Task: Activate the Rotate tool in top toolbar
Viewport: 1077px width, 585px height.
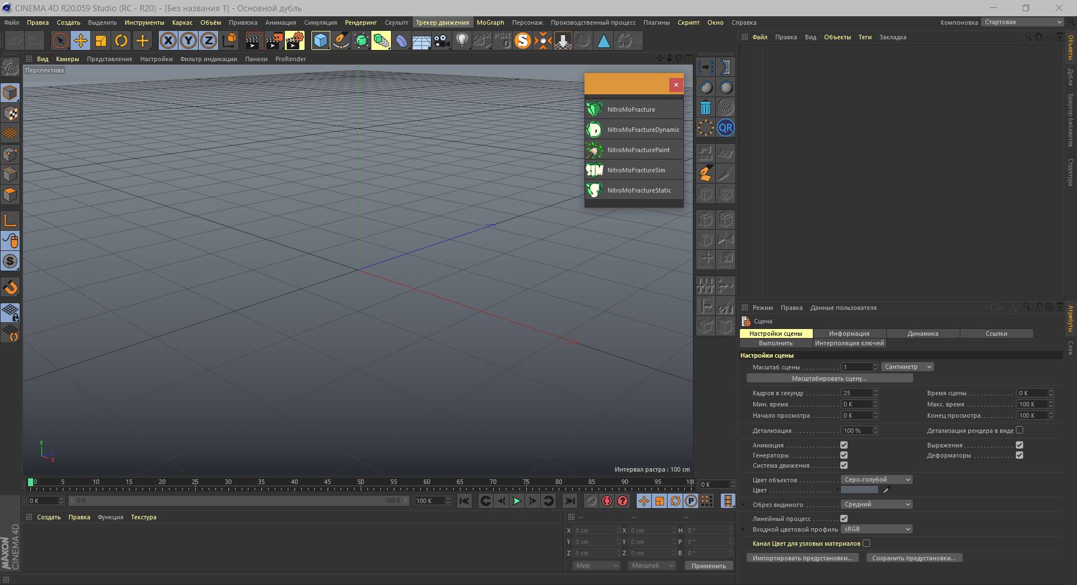Action: coord(121,40)
